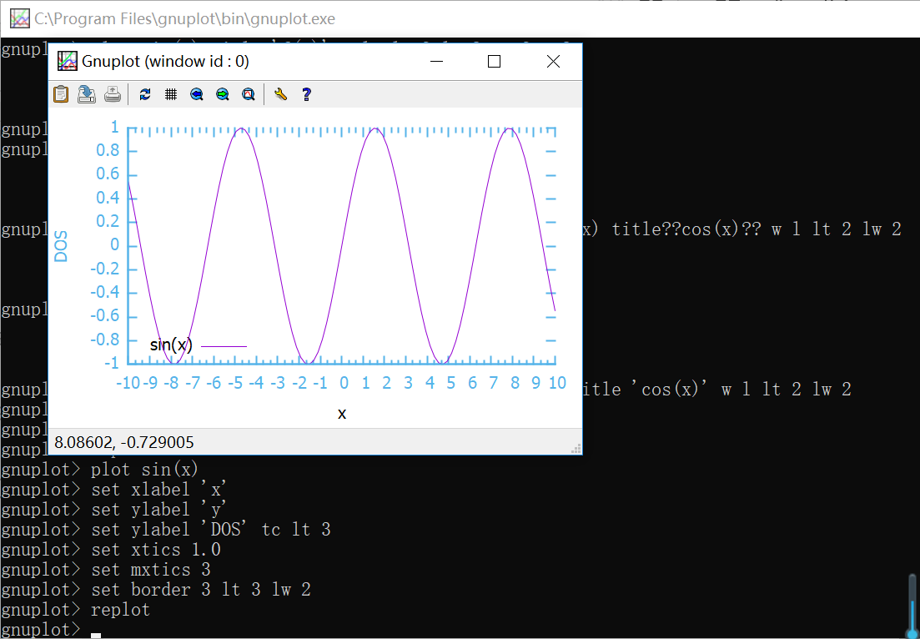This screenshot has width=920, height=639.
Task: Click the console line 'replot'
Action: click(121, 610)
